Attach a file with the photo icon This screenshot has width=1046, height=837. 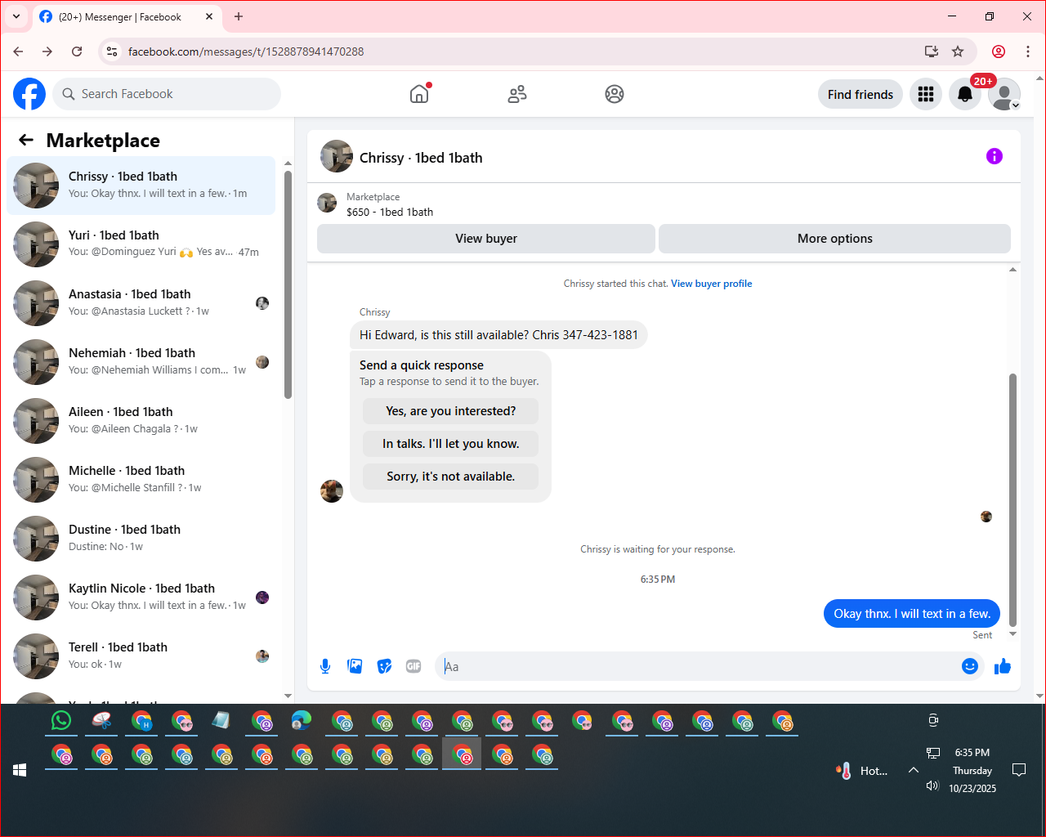[355, 666]
